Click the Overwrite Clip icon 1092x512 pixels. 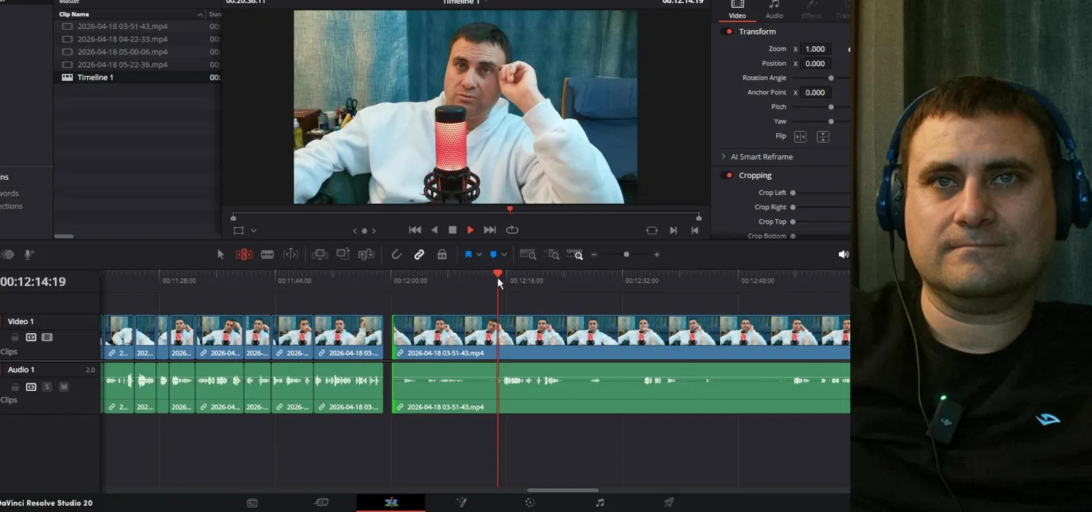point(343,255)
